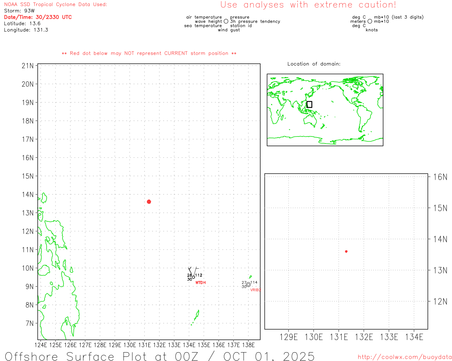
Task: Click the red dot disclaimer note text
Action: tap(149, 54)
